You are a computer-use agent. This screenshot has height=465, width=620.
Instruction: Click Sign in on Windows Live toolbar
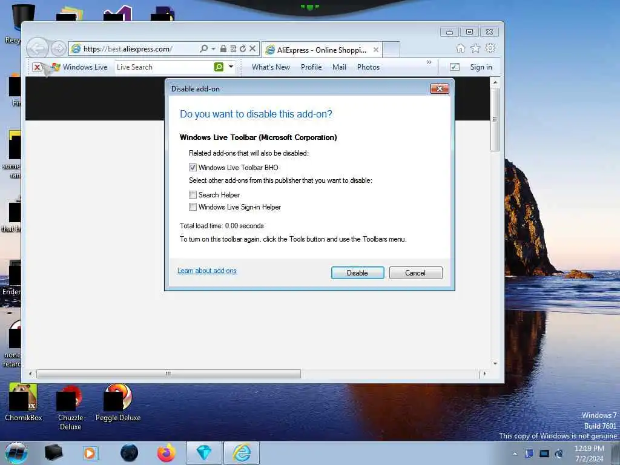[481, 67]
